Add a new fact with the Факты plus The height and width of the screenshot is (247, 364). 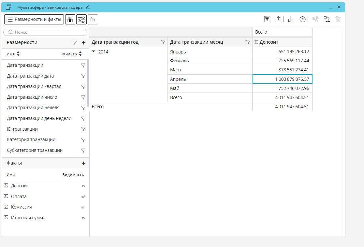[x=83, y=163]
